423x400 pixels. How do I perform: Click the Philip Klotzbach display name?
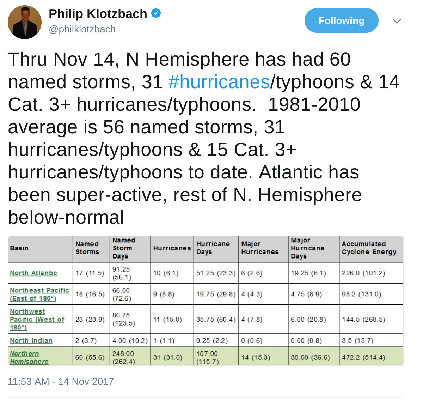tap(98, 14)
